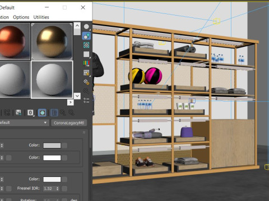Toggle the checkbox left of Fresnel IOR
This screenshot has height=201, width=269.
point(9,189)
